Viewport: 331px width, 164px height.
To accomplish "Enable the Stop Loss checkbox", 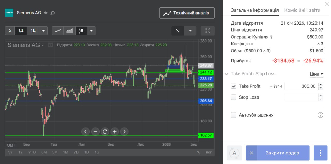I will tap(234, 97).
